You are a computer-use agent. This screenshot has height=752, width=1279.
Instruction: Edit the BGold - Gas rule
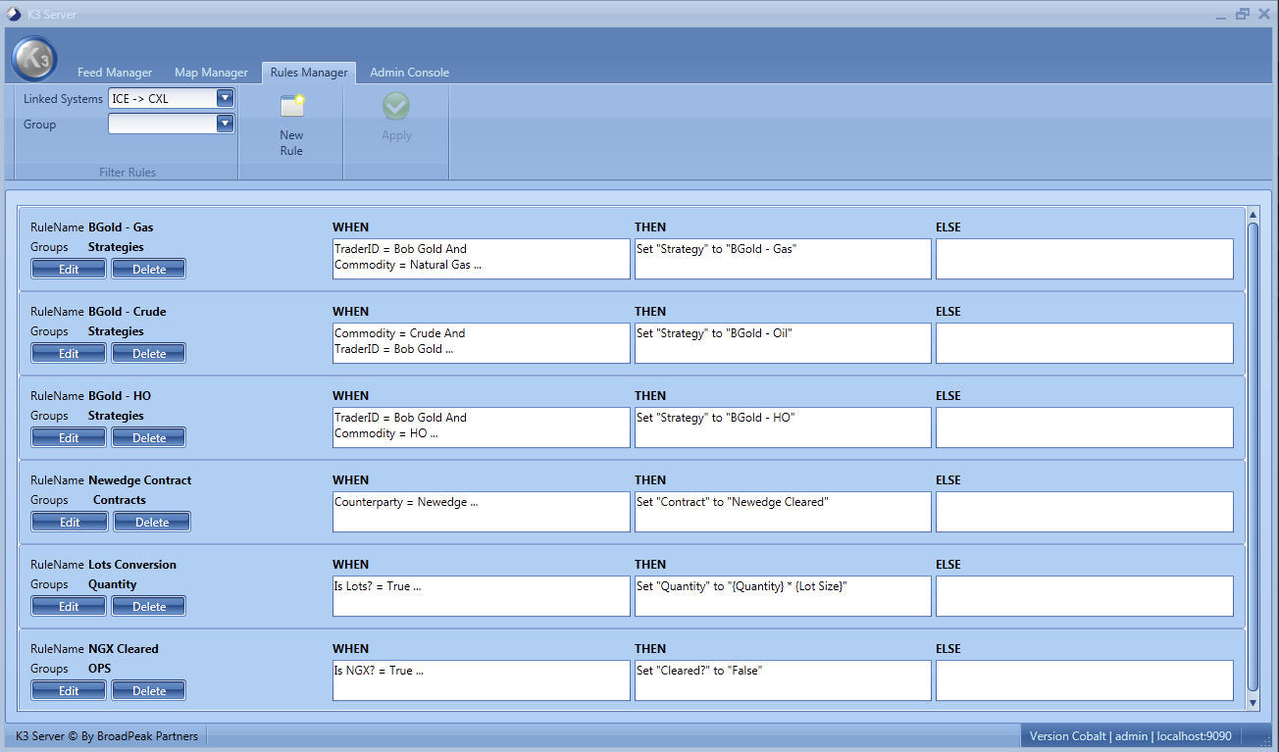coord(69,270)
